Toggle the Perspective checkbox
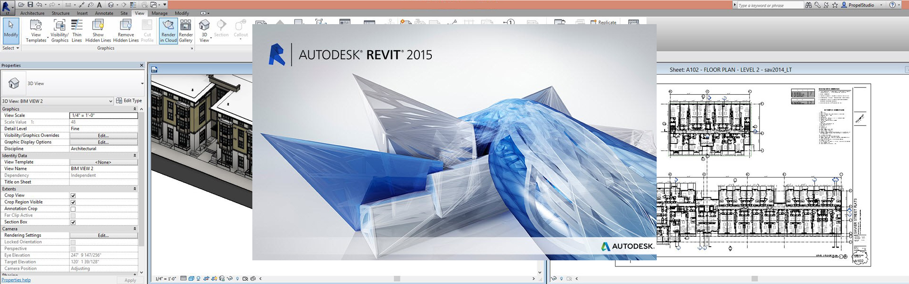This screenshot has width=909, height=284. 73,248
